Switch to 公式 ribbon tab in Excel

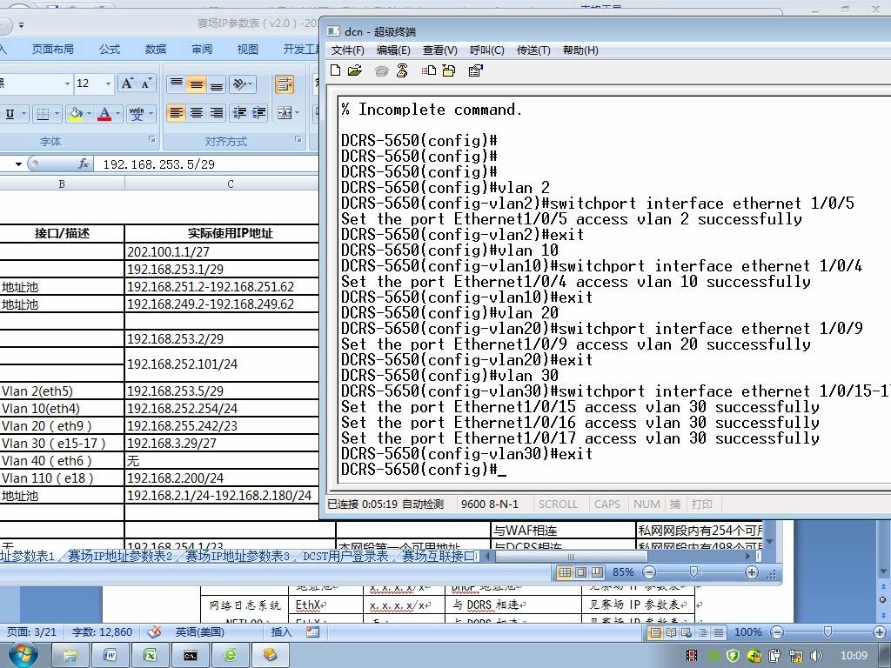point(110,50)
